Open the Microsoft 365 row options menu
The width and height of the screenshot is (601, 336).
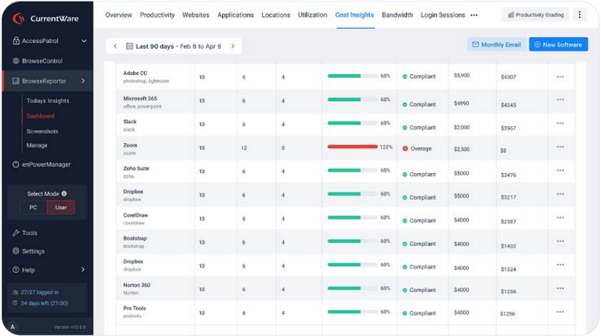(560, 99)
